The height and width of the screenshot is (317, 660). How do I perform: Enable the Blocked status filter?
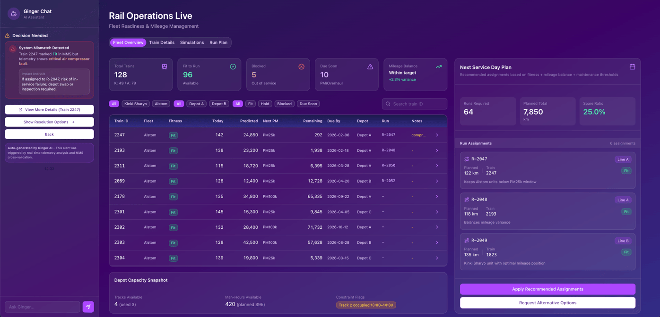284,104
